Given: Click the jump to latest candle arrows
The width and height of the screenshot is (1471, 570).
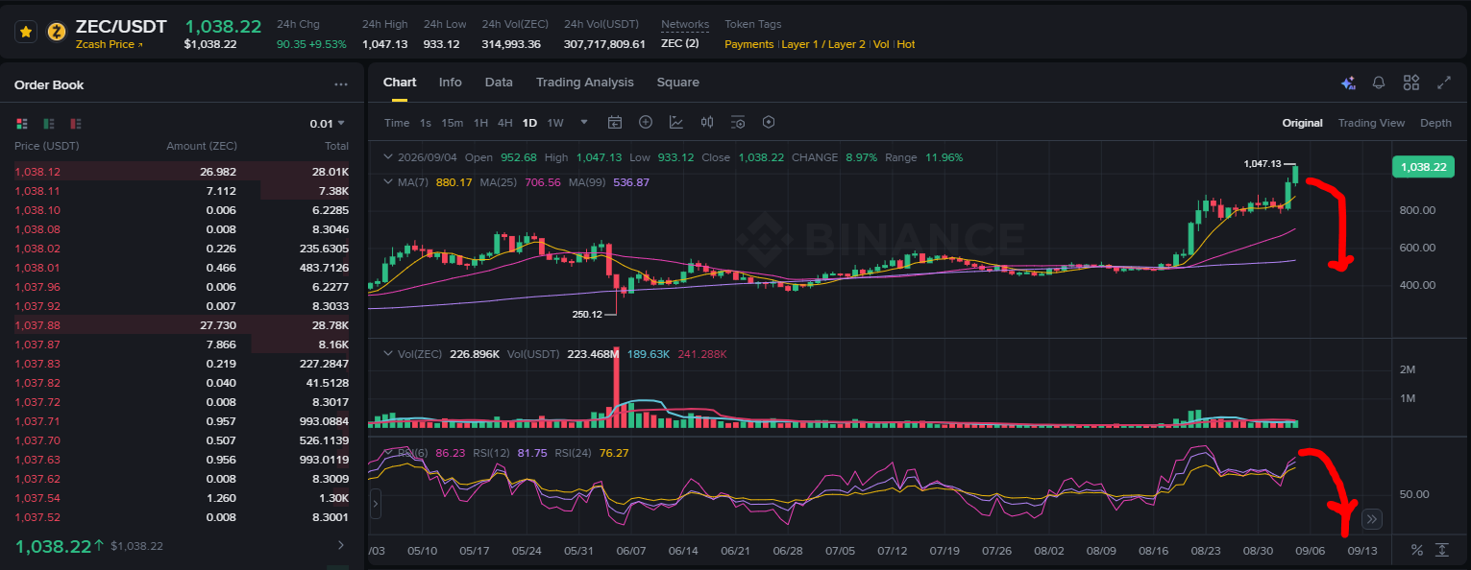Looking at the screenshot, I should [x=1371, y=519].
